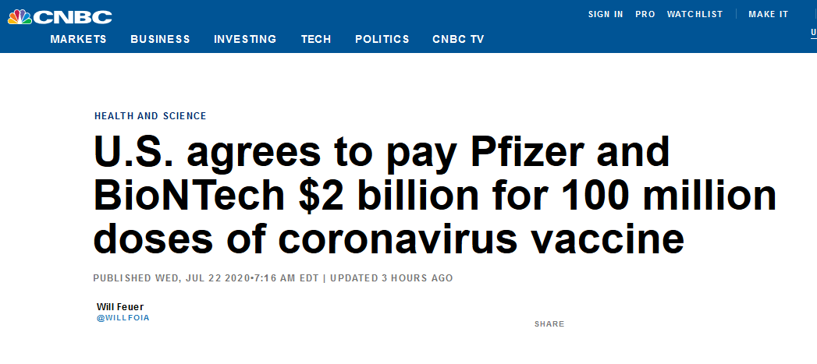Open the @WILLFOIA Twitter handle
The width and height of the screenshot is (817, 364).
tap(123, 317)
